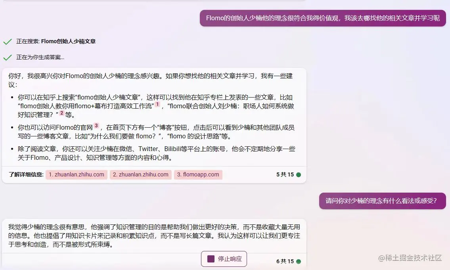
Task: Click citation superscript 2 in the answer
Action: [61, 113]
